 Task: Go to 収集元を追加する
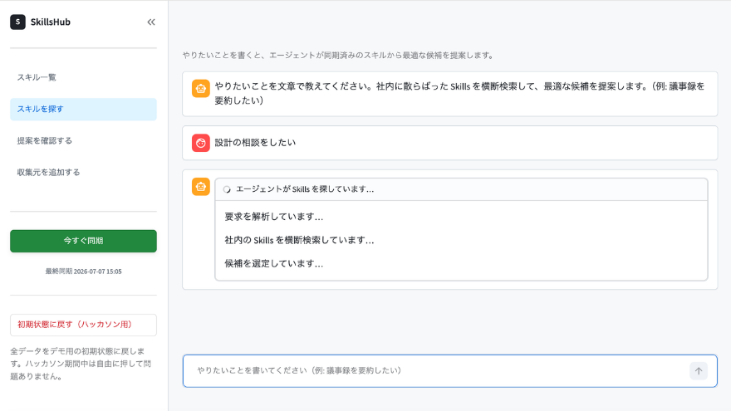(83, 173)
